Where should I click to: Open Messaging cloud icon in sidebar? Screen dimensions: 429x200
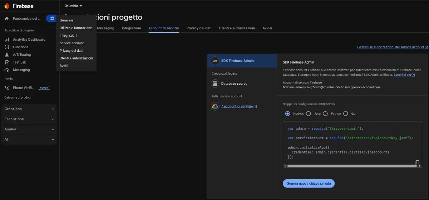(x=7, y=70)
